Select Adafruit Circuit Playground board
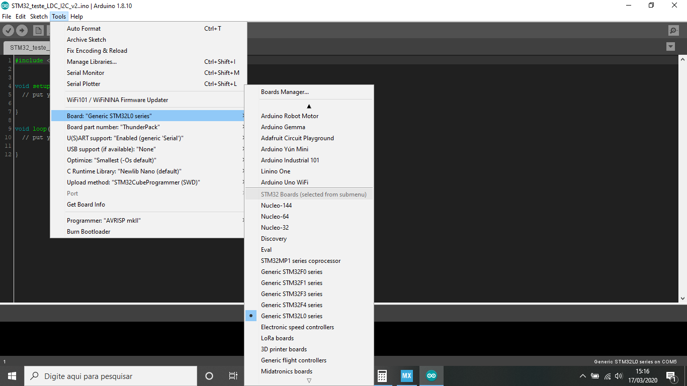The image size is (687, 386). pyautogui.click(x=309, y=138)
